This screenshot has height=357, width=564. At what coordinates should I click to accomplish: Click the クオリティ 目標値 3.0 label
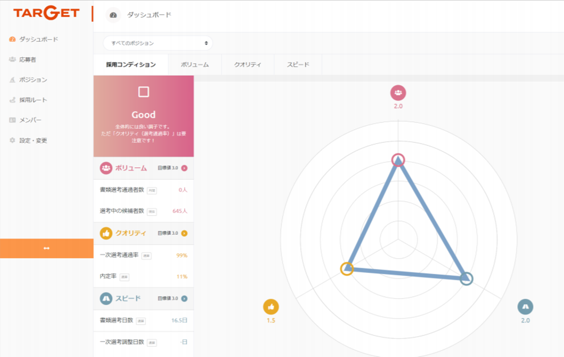coord(168,233)
